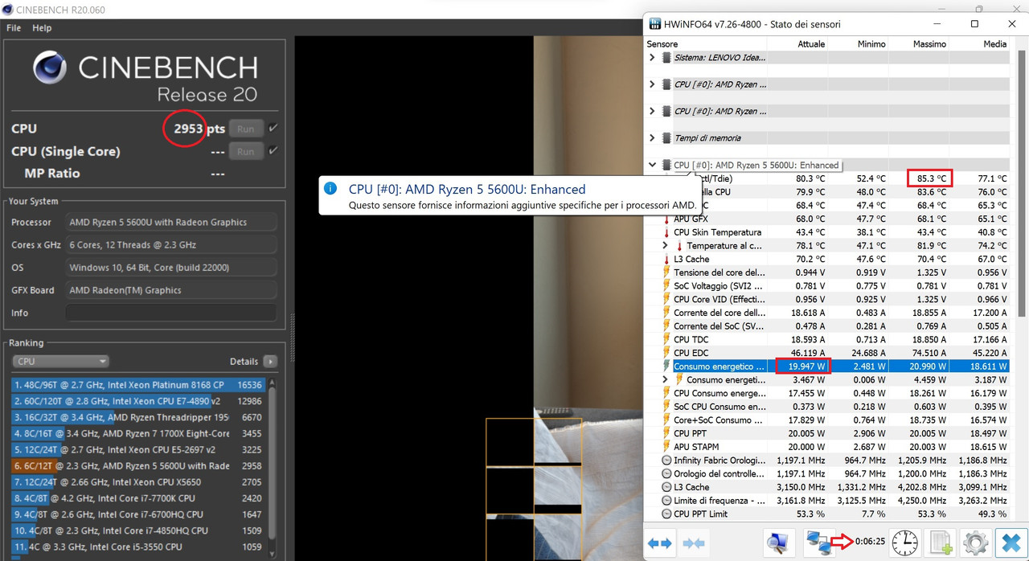Select ranking row AMD Ryzen 5 5600U with Radeon

137,466
